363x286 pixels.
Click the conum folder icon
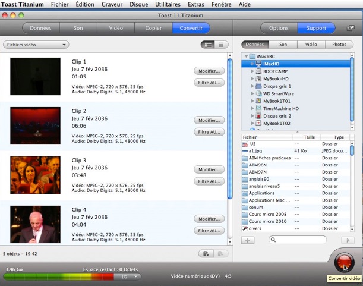pos(245,208)
